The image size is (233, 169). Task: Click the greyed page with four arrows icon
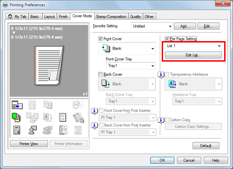tap(32, 105)
